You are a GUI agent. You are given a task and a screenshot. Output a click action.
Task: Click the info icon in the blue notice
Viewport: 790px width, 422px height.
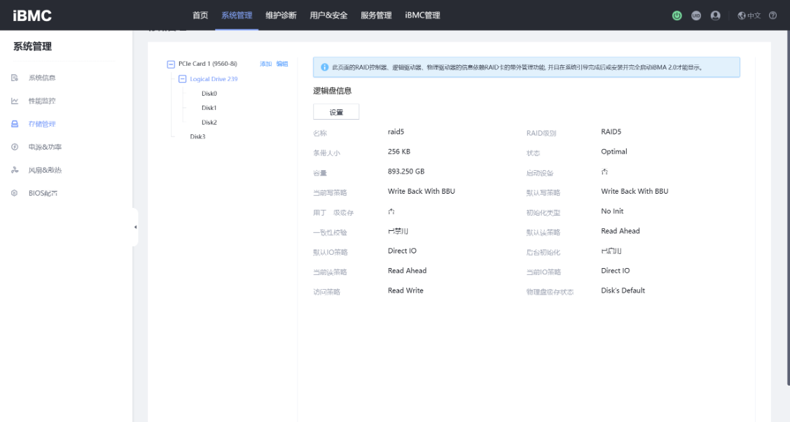(324, 67)
